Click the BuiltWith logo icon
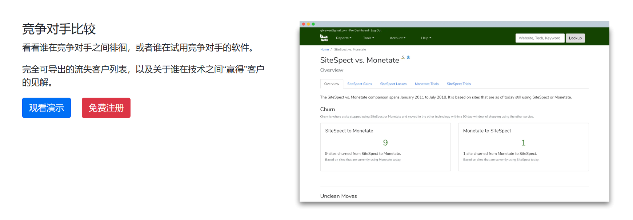Image resolution: width=633 pixels, height=220 pixels. [324, 38]
